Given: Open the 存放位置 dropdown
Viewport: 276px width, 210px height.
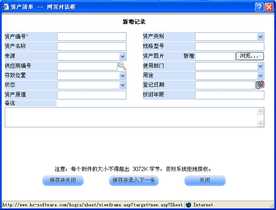Looking at the screenshot, I should (x=123, y=76).
